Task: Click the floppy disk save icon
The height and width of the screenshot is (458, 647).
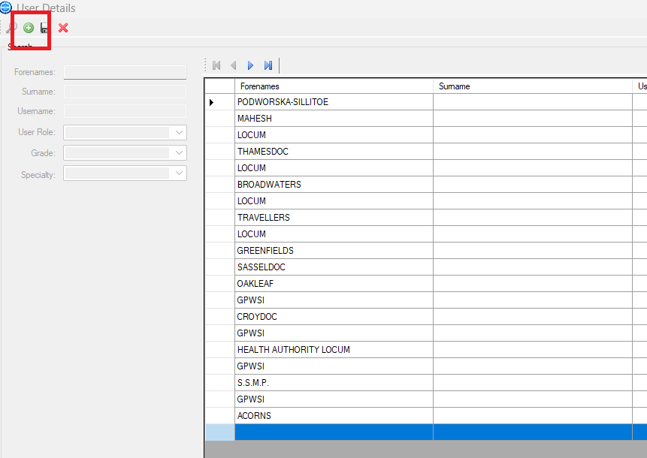Action: click(x=44, y=28)
